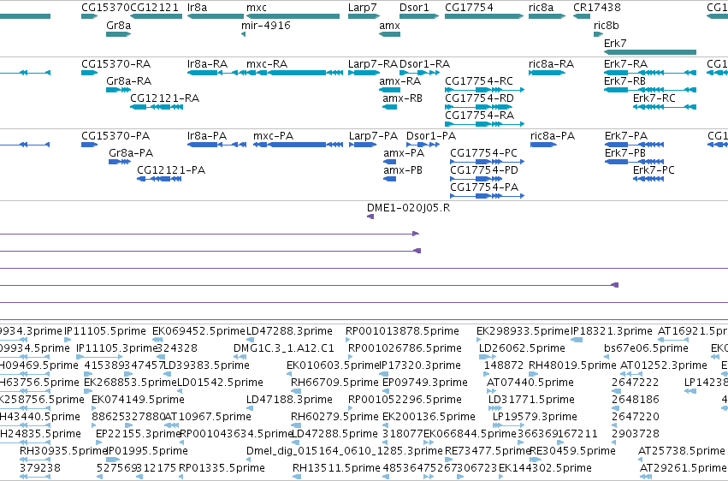
Task: Select the amx-PA protein label
Action: tap(404, 152)
